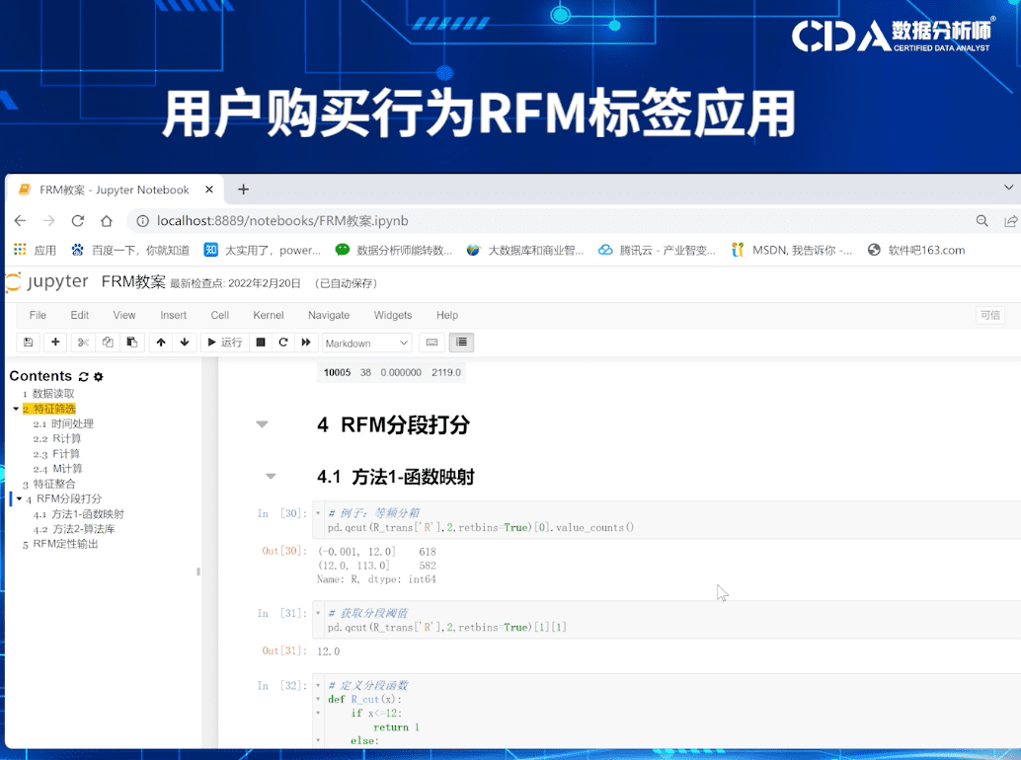
Task: Open the Cell menu
Action: tap(220, 315)
